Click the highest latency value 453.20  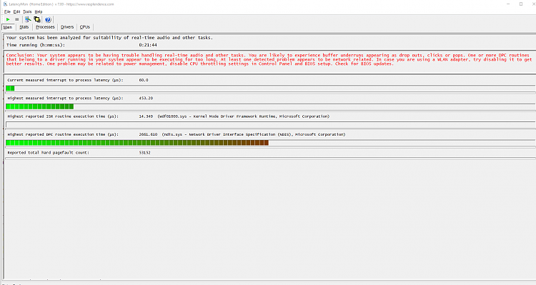[146, 99]
